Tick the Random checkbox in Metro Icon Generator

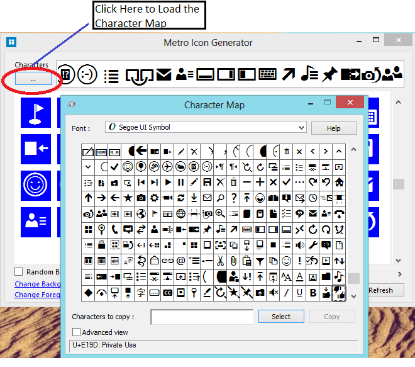point(18,271)
